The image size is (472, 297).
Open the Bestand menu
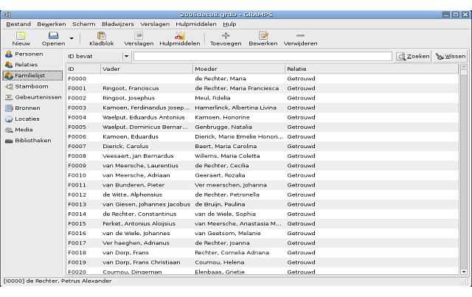[x=18, y=24]
